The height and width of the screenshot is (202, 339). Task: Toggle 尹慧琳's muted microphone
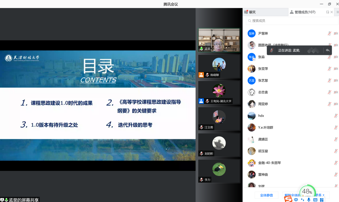coord(330,34)
